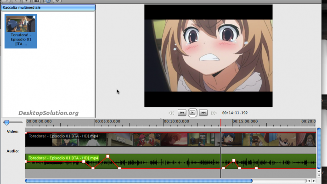The height and width of the screenshot is (184, 327).
Task: Click the red playhead marker on the ruler
Action: (221, 122)
